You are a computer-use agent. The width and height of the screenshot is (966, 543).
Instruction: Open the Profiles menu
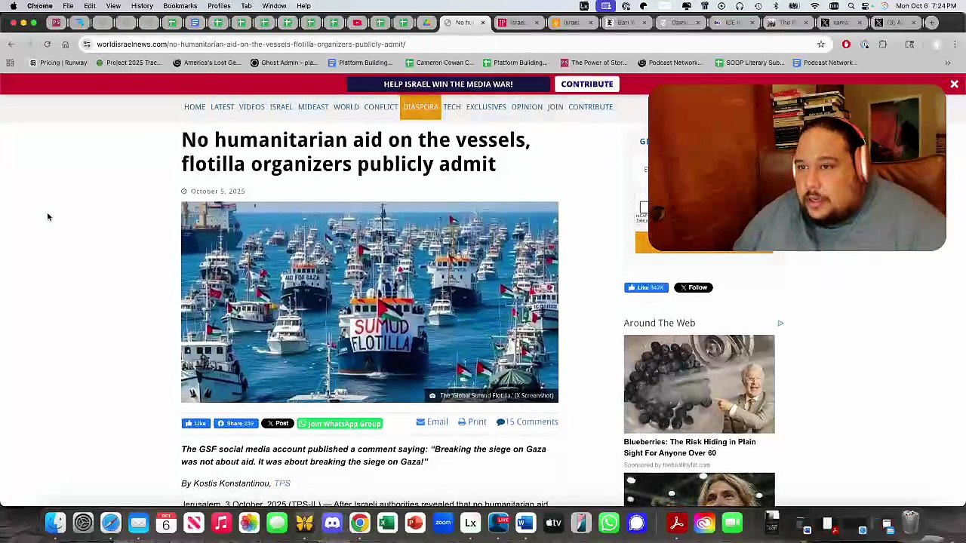coord(219,6)
